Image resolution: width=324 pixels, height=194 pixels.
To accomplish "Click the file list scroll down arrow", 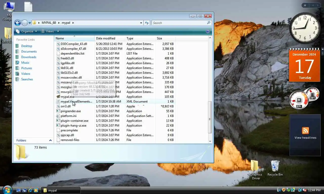I will [210, 141].
